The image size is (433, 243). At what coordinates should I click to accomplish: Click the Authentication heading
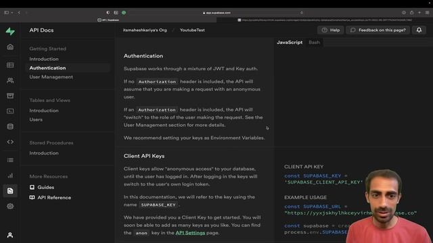[143, 56]
